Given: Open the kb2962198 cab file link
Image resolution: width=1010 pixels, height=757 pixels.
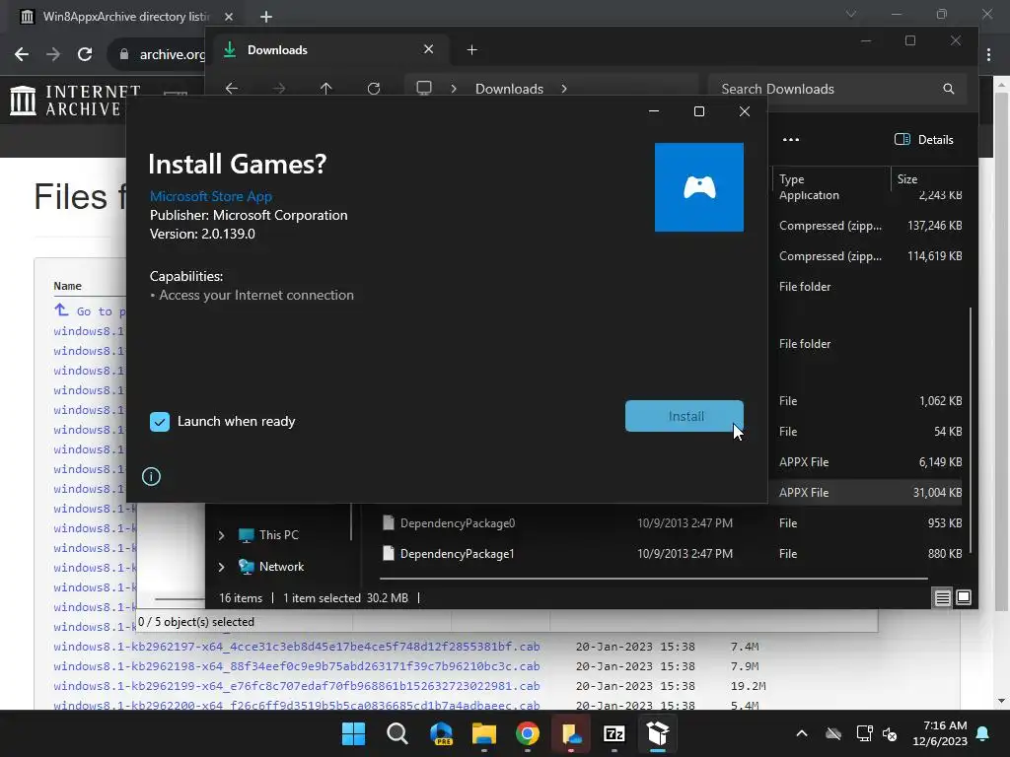Looking at the screenshot, I should 296,666.
